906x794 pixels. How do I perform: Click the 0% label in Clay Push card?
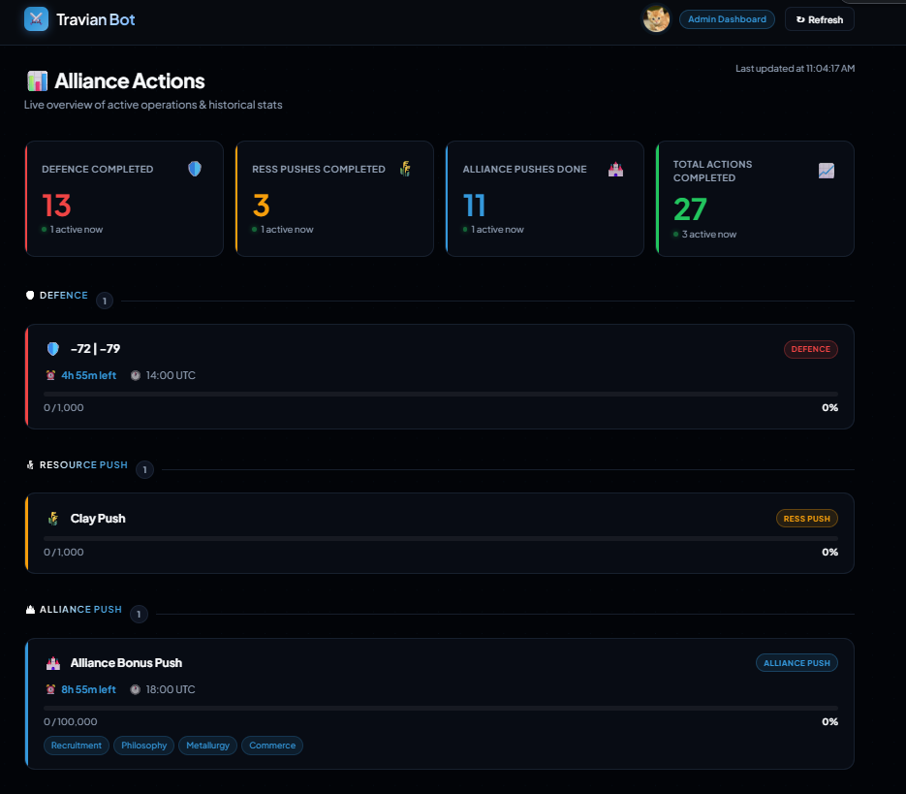click(829, 553)
